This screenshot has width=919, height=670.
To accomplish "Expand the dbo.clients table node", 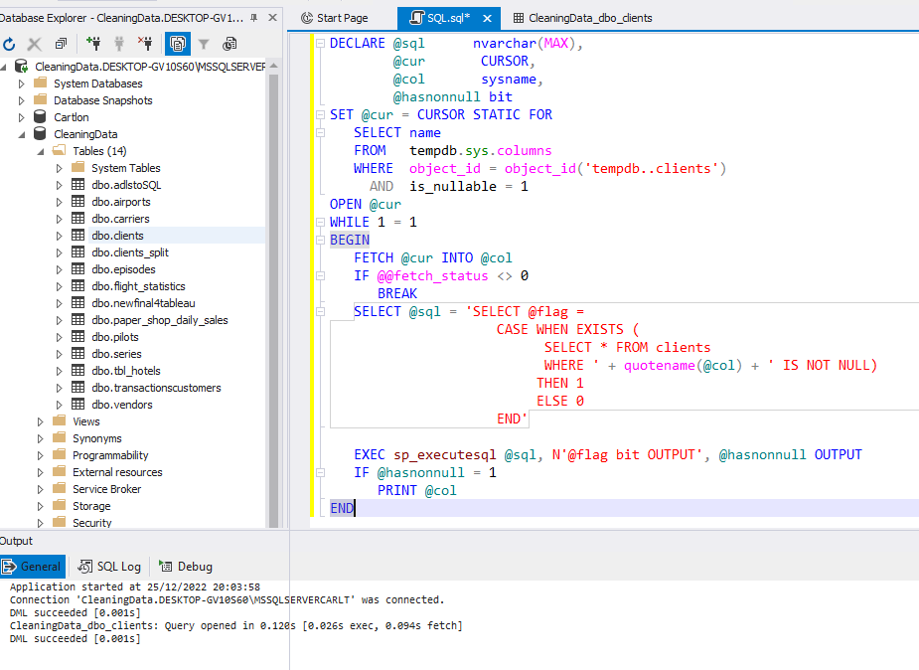I will 60,237.
